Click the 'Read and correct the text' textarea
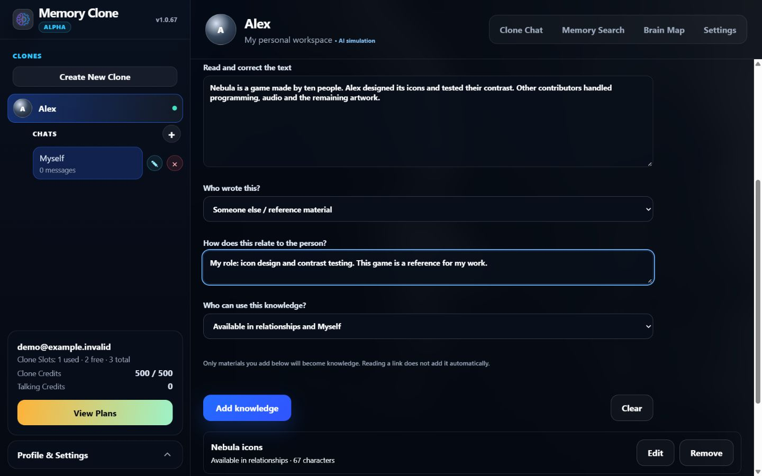 [428, 122]
